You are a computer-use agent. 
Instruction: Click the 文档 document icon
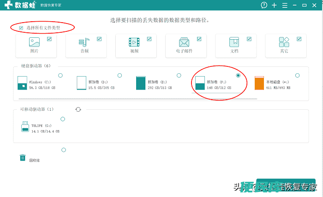click(234, 42)
